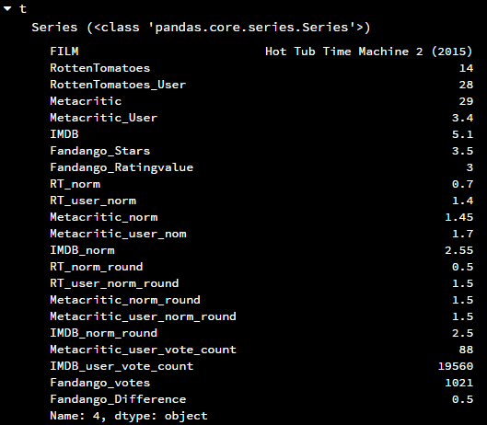The height and width of the screenshot is (425, 487).
Task: Select the RT_norm row label
Action: tap(75, 184)
